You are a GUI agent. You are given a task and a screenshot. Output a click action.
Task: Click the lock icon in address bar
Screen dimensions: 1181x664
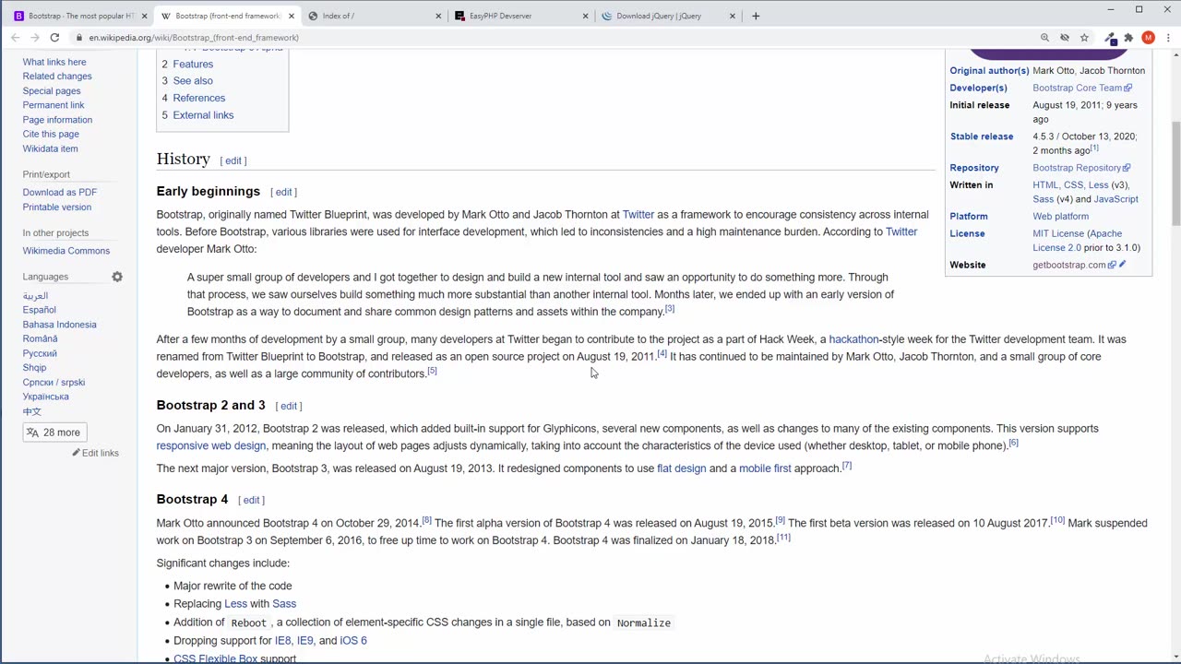[x=80, y=38]
